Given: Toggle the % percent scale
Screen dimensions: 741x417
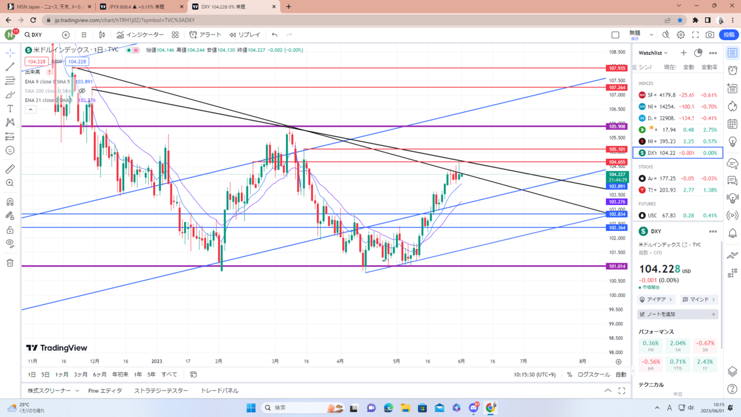Looking at the screenshot, I should (569, 374).
